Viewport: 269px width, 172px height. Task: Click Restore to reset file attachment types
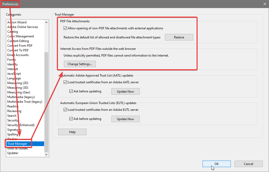(x=179, y=37)
